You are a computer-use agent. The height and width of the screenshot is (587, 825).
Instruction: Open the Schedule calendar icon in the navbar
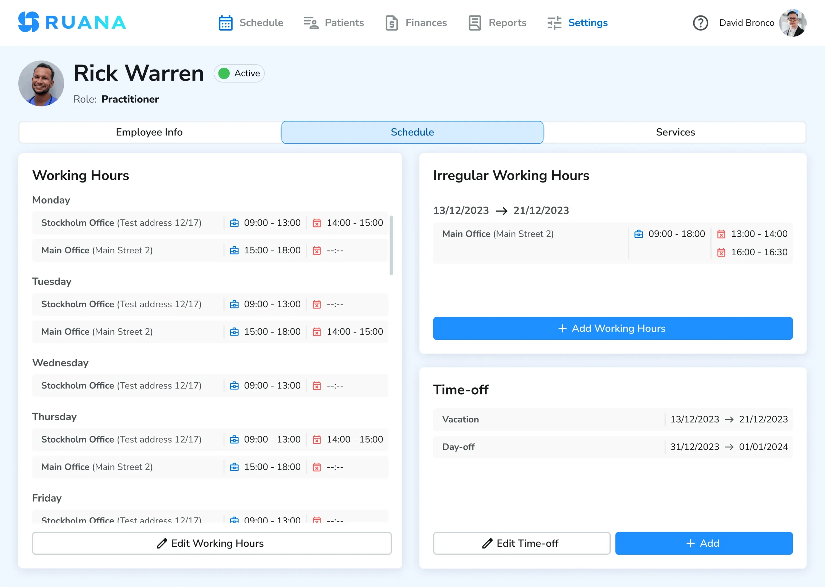point(226,23)
